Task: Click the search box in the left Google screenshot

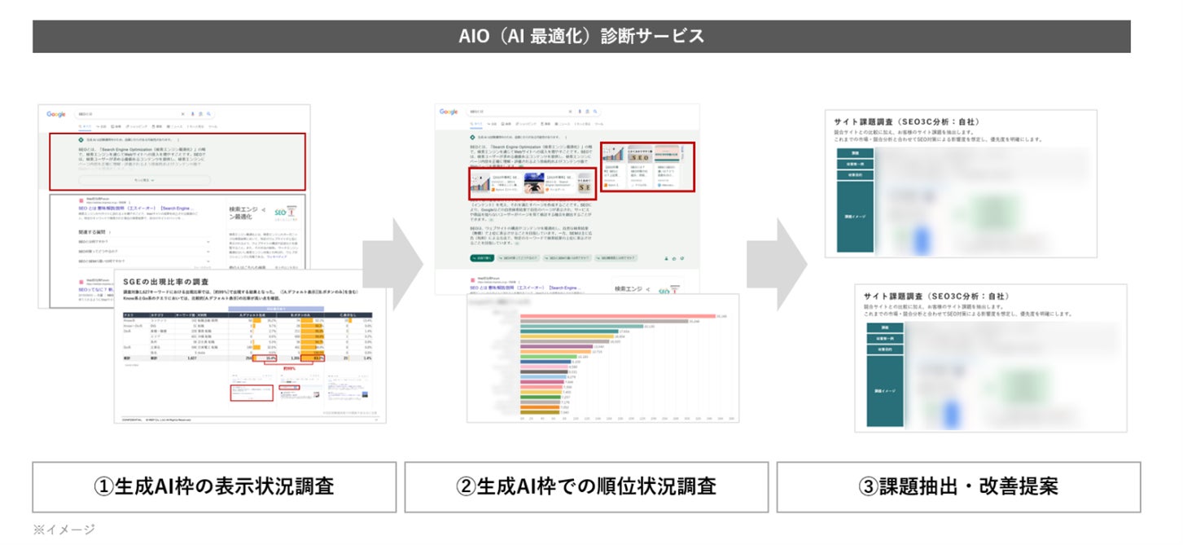Action: 144,115
